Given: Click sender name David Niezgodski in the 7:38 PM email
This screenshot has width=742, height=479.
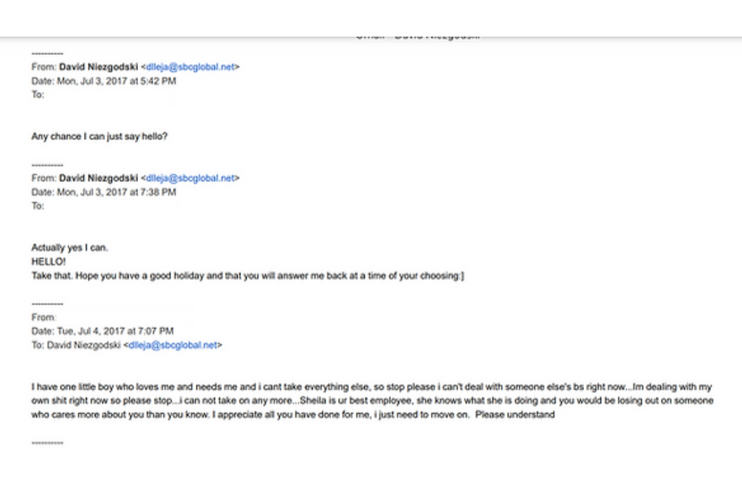Looking at the screenshot, I should 98,178.
